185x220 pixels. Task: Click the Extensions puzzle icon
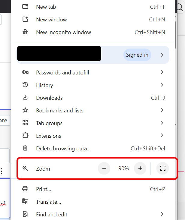tap(25, 136)
